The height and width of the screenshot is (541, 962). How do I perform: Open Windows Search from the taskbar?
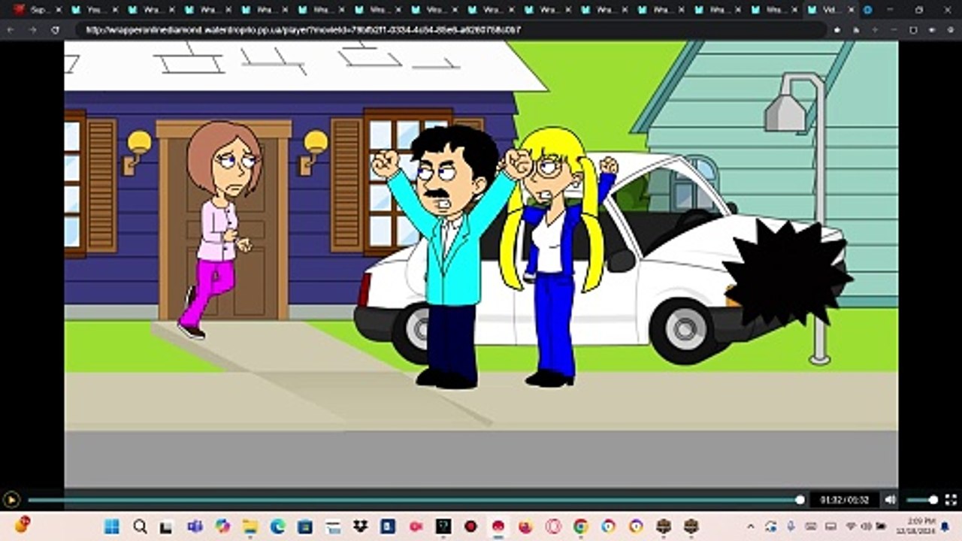point(140,526)
